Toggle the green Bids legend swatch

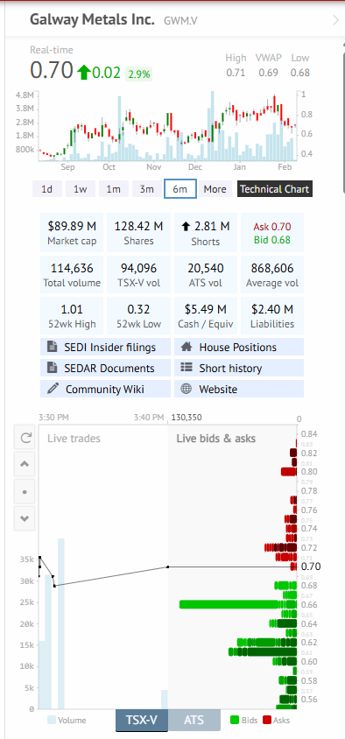tap(235, 720)
